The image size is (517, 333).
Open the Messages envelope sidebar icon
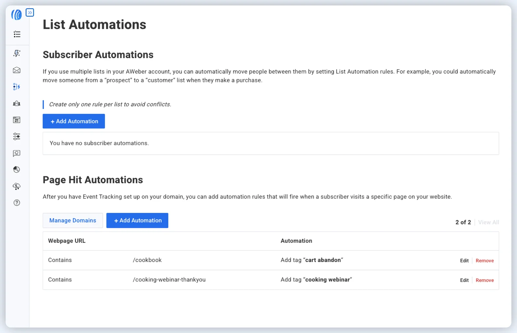coord(17,70)
